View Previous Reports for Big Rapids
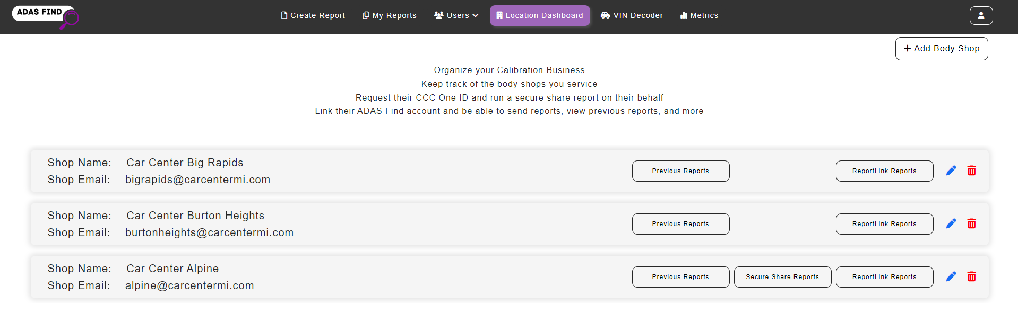 coord(680,171)
